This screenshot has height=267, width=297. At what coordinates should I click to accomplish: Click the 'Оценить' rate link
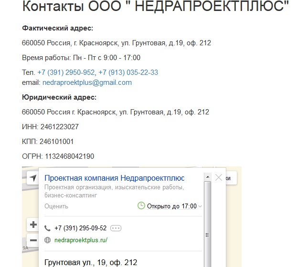pyautogui.click(x=56, y=206)
